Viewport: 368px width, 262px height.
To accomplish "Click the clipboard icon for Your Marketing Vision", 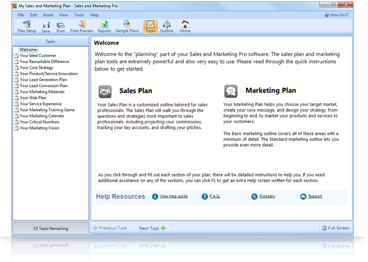I will click(x=17, y=128).
